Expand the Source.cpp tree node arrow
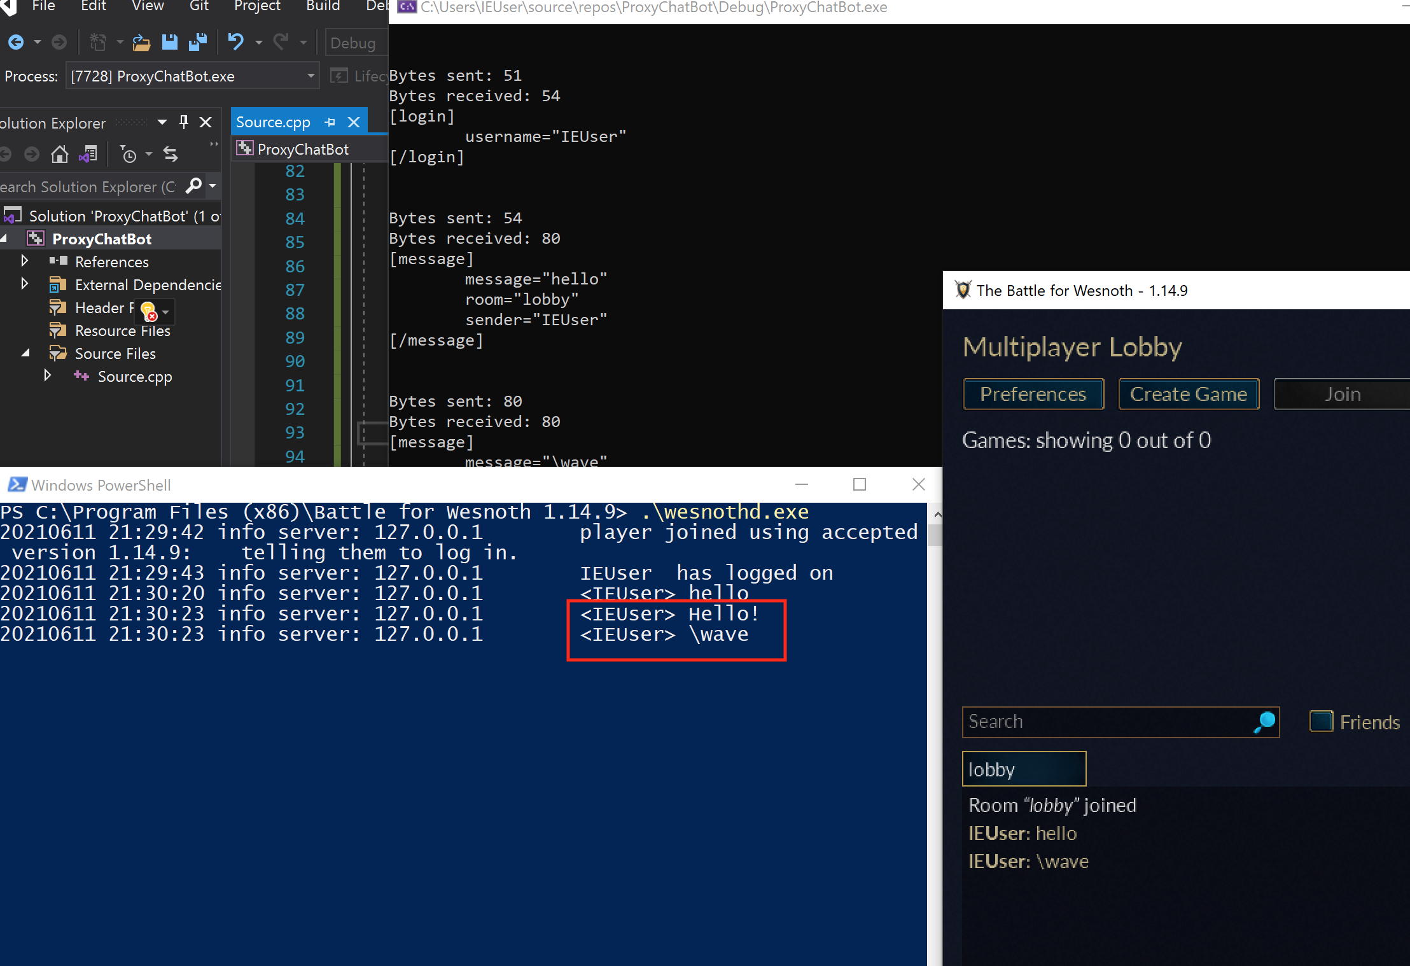 (x=47, y=375)
